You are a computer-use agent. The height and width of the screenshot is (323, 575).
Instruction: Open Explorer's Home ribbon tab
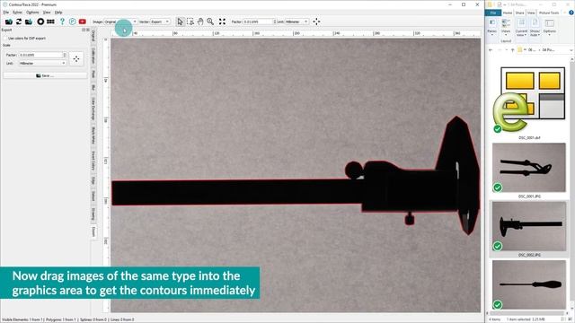point(508,13)
